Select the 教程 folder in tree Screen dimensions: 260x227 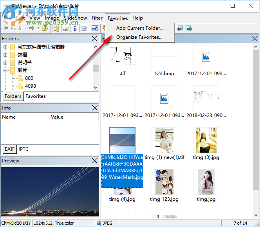pos(22,55)
